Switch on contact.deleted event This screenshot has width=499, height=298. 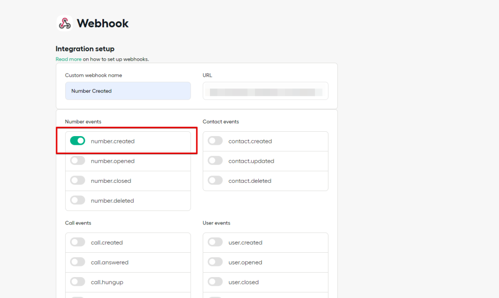click(x=215, y=180)
